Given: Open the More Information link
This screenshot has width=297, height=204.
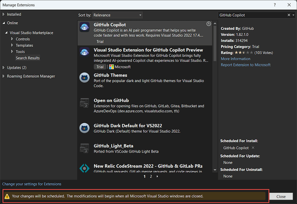Looking at the screenshot, I should click(x=236, y=59).
